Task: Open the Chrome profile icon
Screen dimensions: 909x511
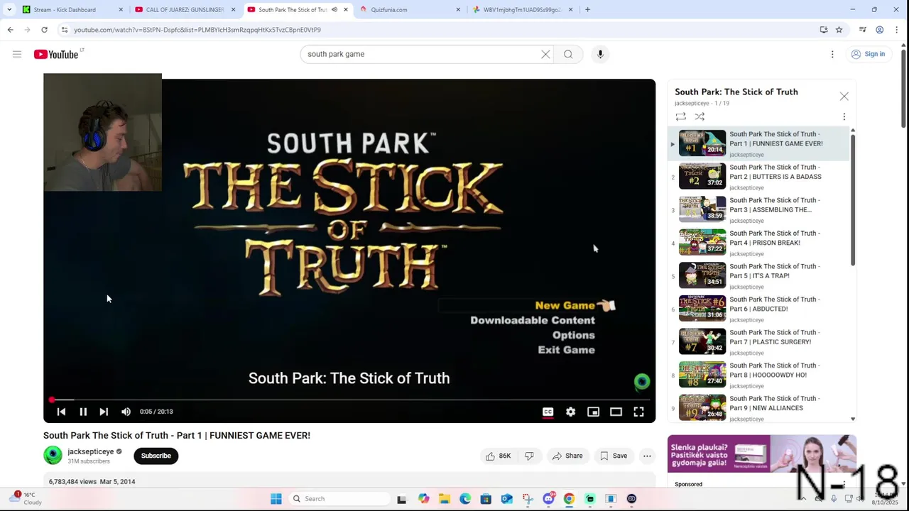Action: click(879, 30)
